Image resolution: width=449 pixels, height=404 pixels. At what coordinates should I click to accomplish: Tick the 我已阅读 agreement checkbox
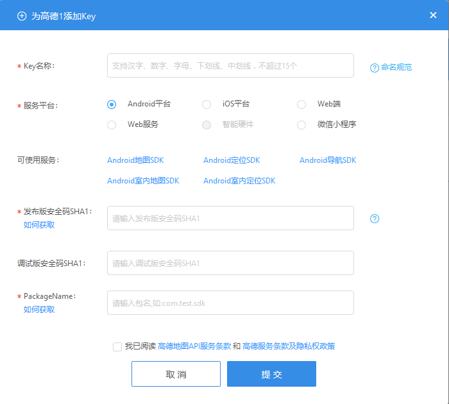pos(117,347)
